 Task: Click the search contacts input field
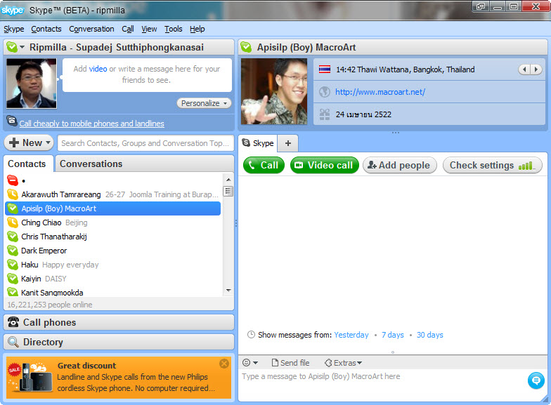pyautogui.click(x=145, y=143)
